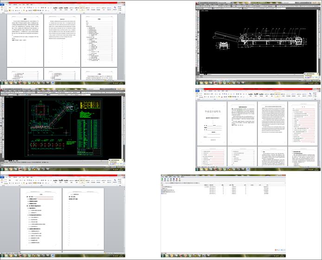
Task: Open File tab in abstract-pages Word window
Action: [x=2, y=4]
